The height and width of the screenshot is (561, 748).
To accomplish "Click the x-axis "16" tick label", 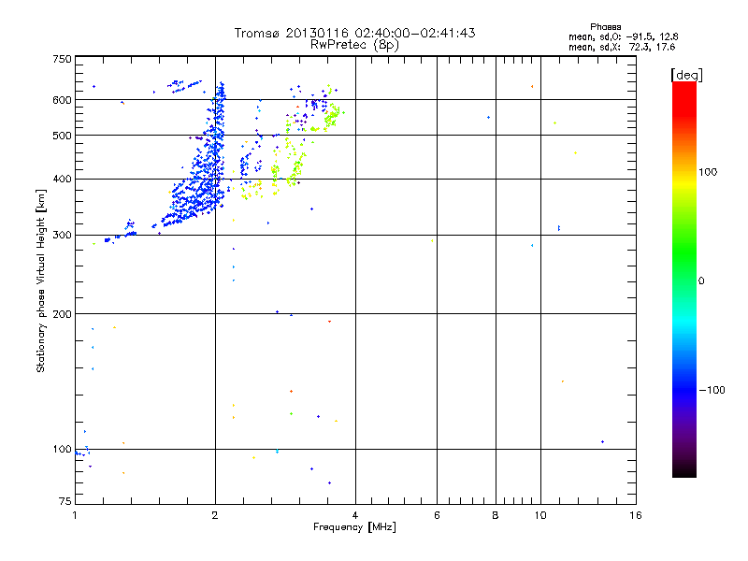I will tap(636, 515).
